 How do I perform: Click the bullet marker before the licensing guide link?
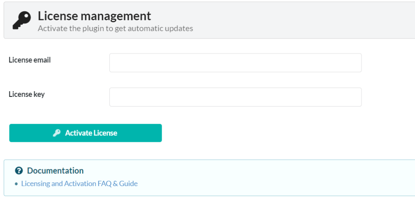click(x=16, y=184)
